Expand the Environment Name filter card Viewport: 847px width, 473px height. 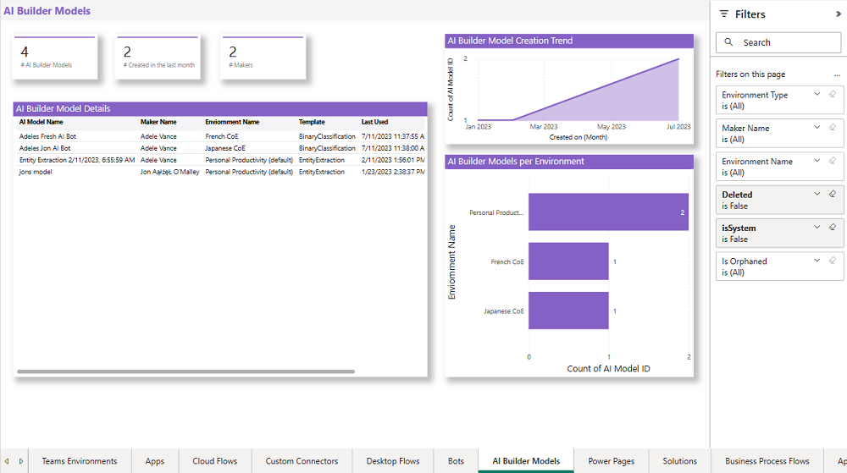817,161
